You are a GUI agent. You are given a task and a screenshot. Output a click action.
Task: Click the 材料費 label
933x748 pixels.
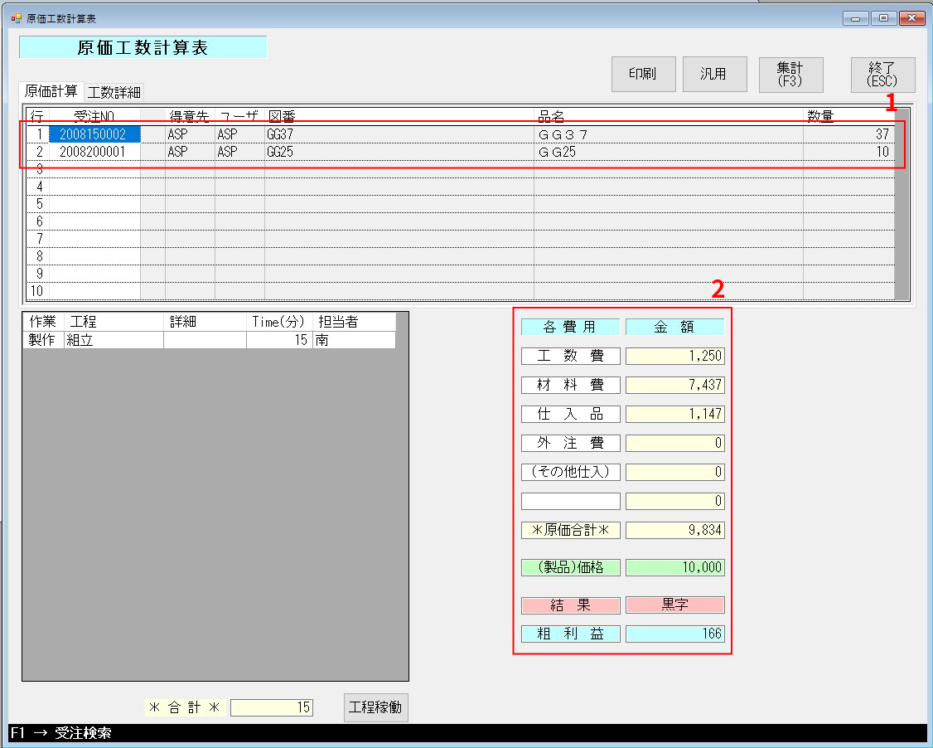coord(571,385)
